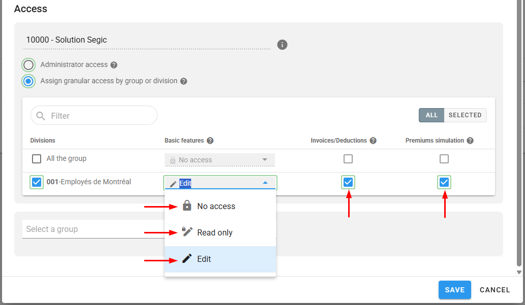Click the Basic features help icon
This screenshot has height=305, width=525.
coord(210,141)
